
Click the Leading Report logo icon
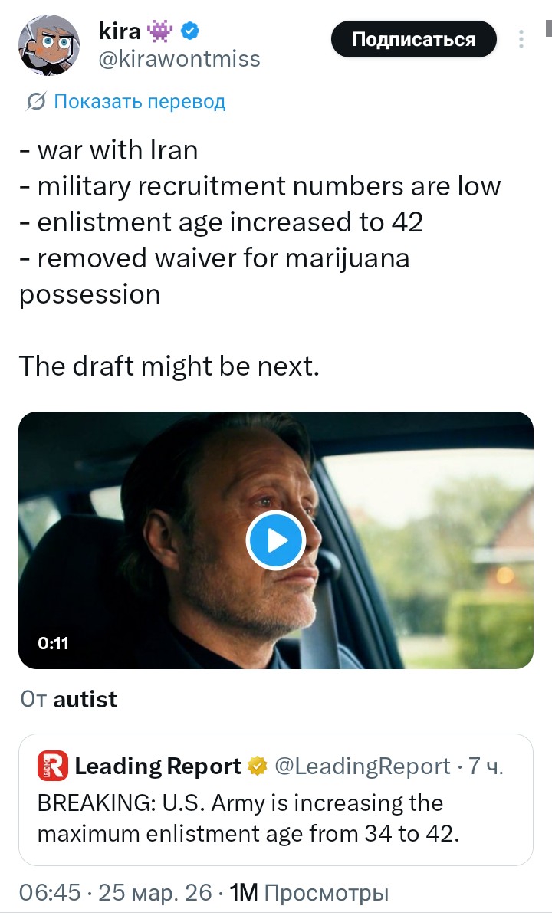(x=53, y=766)
